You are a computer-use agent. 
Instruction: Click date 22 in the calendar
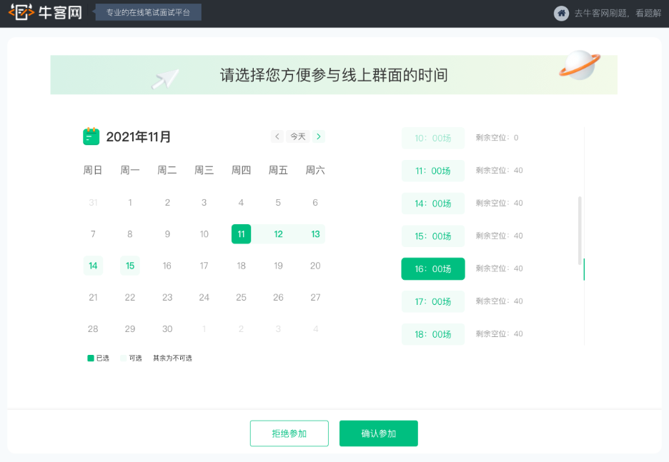click(x=130, y=297)
